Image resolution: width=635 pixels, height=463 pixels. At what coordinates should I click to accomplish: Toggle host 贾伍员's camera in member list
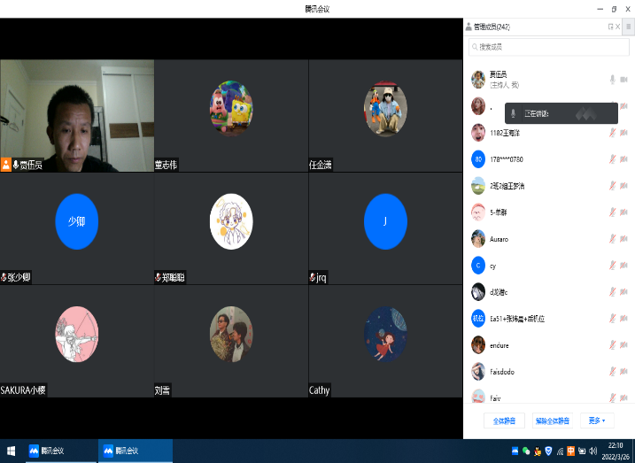624,80
